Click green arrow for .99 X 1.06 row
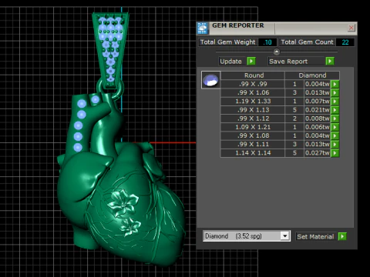The height and width of the screenshot is (277, 370). pyautogui.click(x=335, y=92)
